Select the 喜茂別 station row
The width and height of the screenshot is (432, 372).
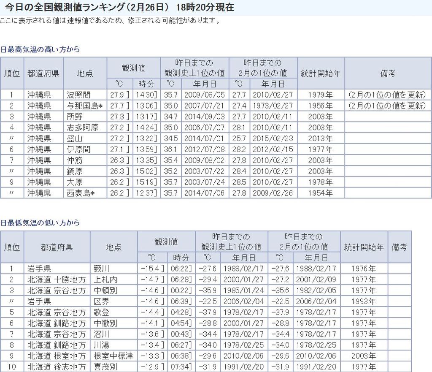tap(105, 367)
